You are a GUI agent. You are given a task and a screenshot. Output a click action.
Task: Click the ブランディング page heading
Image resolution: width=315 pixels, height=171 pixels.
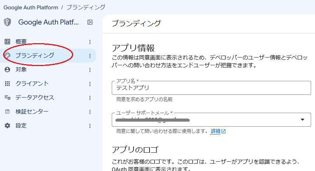coord(136,23)
